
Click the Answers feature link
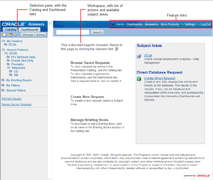(151, 24)
